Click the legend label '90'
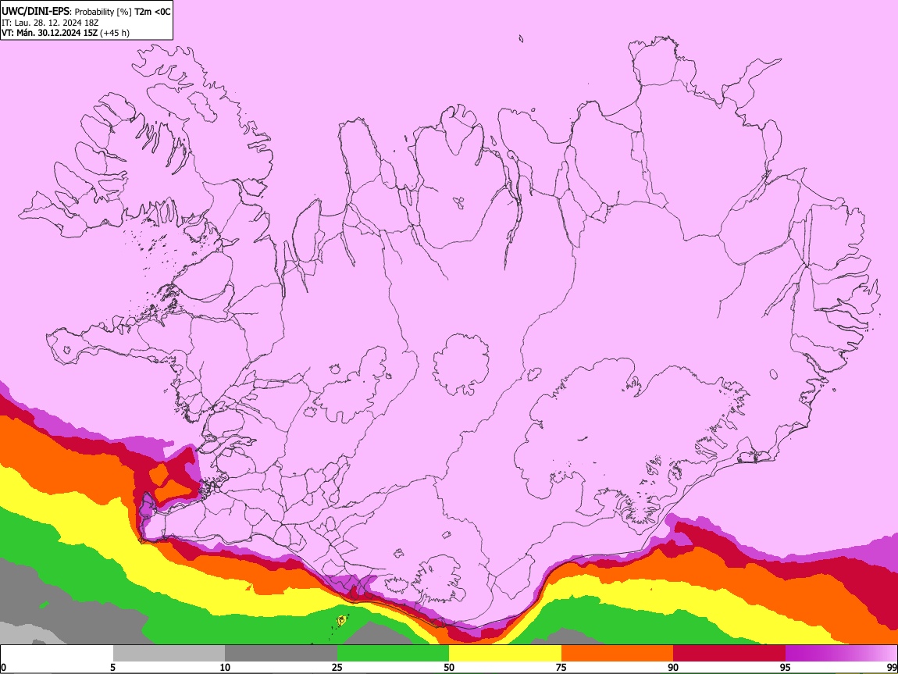Screen dimensions: 898x674 coord(673,668)
